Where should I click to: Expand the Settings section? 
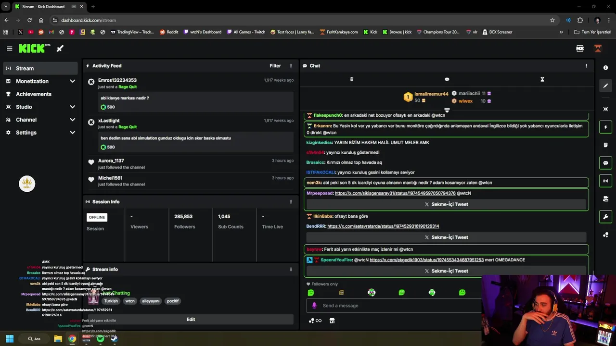(40, 133)
